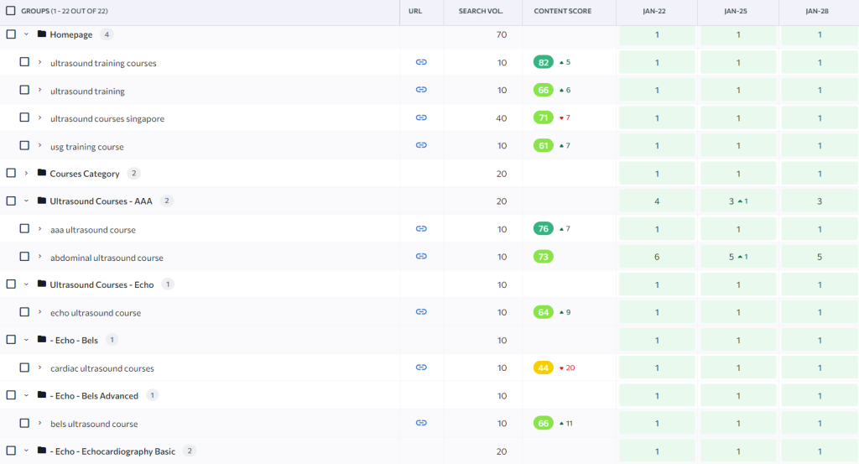This screenshot has height=464, width=859.
Task: Click the Ultrasound Courses - Echo group name
Action: pyautogui.click(x=102, y=284)
